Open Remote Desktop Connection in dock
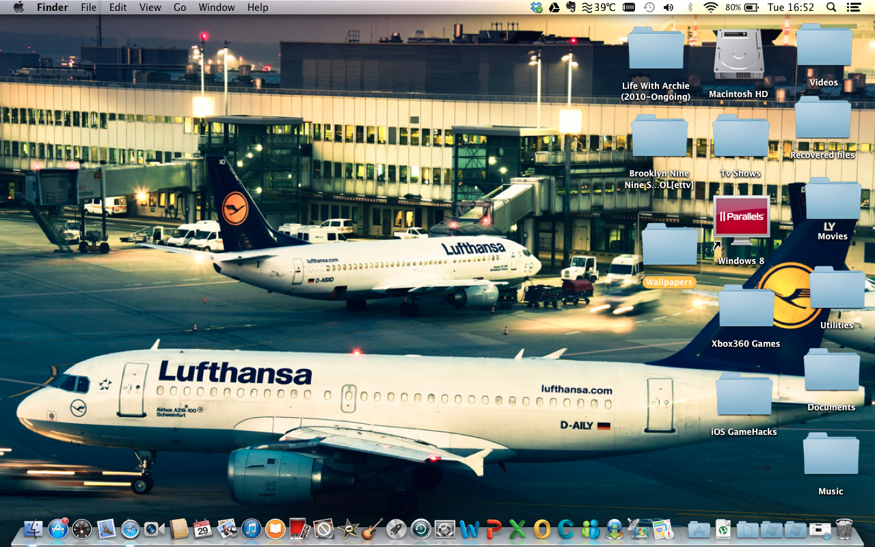Screen dimensions: 875x547 point(638,529)
